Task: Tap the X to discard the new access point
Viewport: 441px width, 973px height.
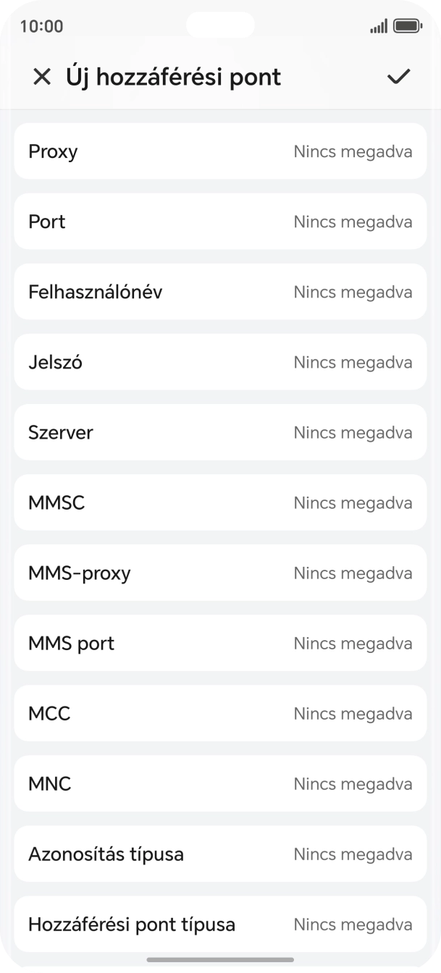Action: (43, 76)
